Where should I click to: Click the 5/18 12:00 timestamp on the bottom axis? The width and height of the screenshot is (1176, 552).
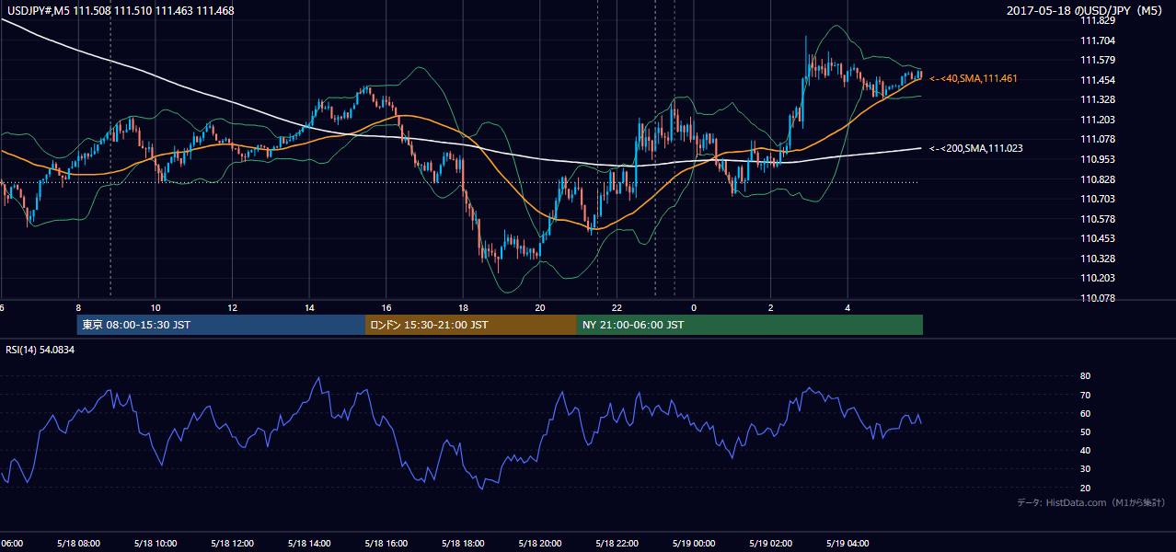[x=232, y=543]
